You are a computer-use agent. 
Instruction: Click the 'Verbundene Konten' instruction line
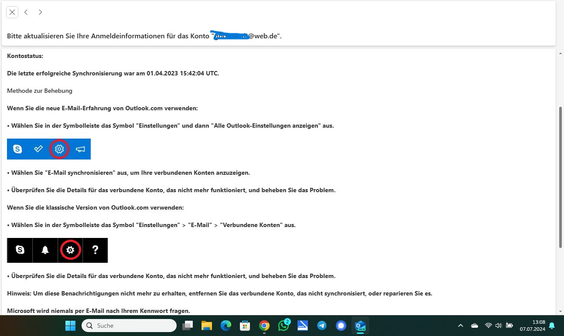pos(151,225)
